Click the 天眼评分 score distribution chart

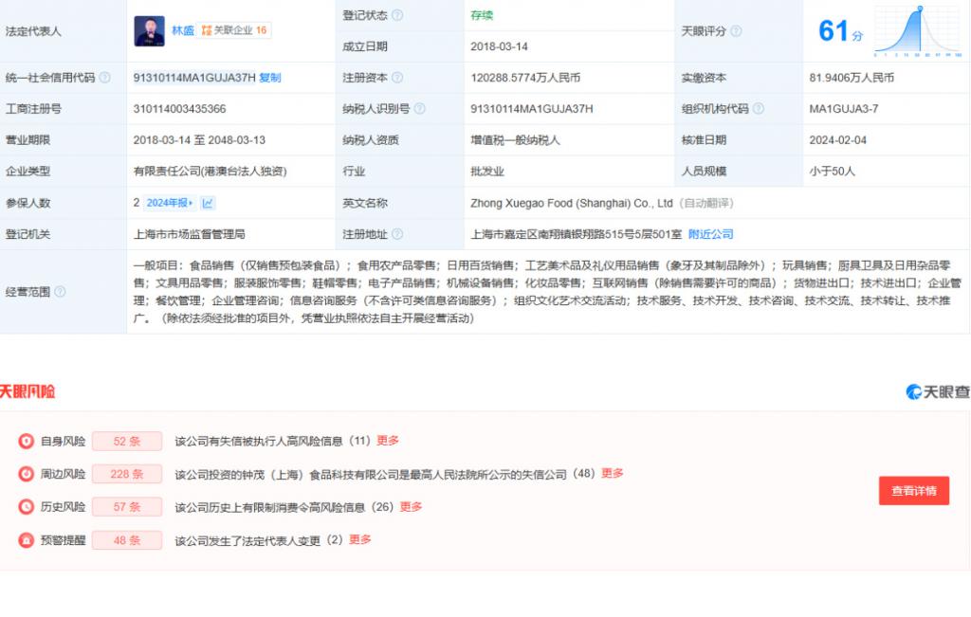point(917,30)
